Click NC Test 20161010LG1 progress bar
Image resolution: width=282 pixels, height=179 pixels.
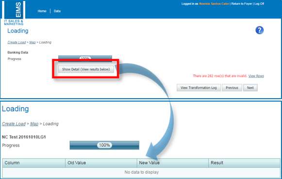104,145
